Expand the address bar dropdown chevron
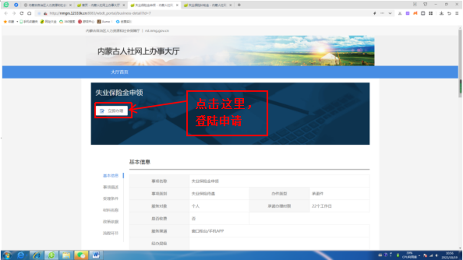The width and height of the screenshot is (463, 260). click(x=390, y=13)
